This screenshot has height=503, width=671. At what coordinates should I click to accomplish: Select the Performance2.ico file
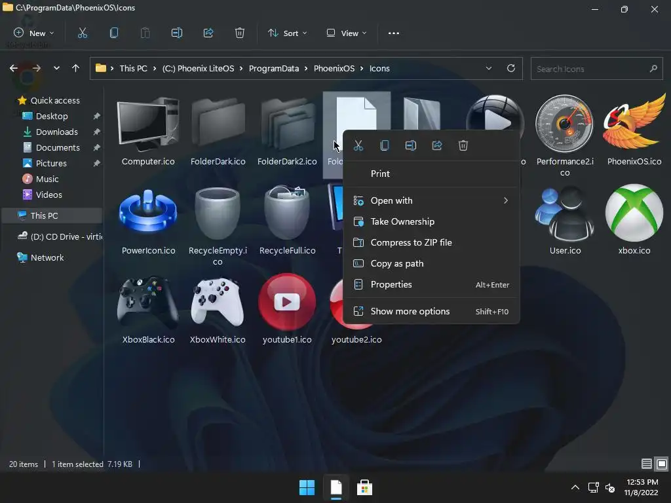point(565,136)
